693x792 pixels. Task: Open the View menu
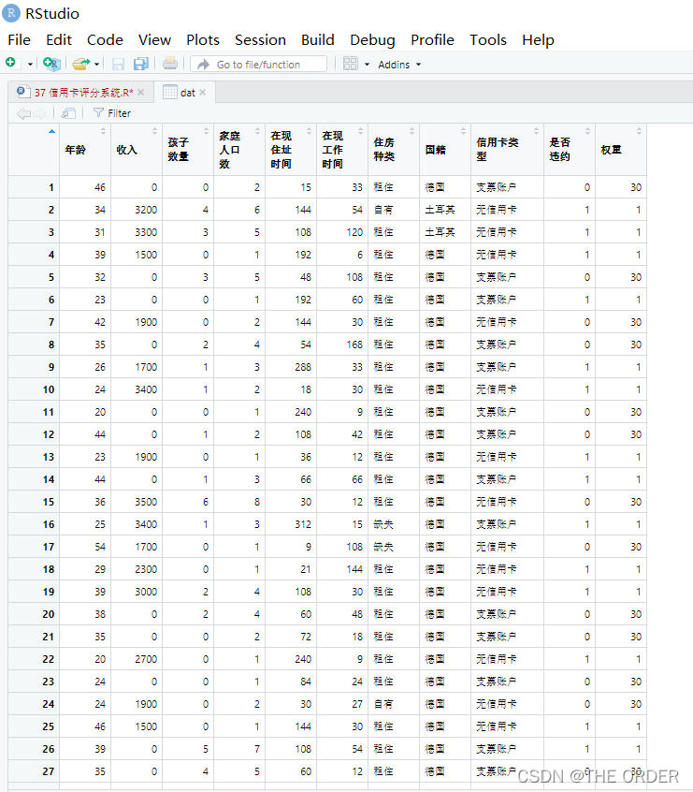point(154,40)
